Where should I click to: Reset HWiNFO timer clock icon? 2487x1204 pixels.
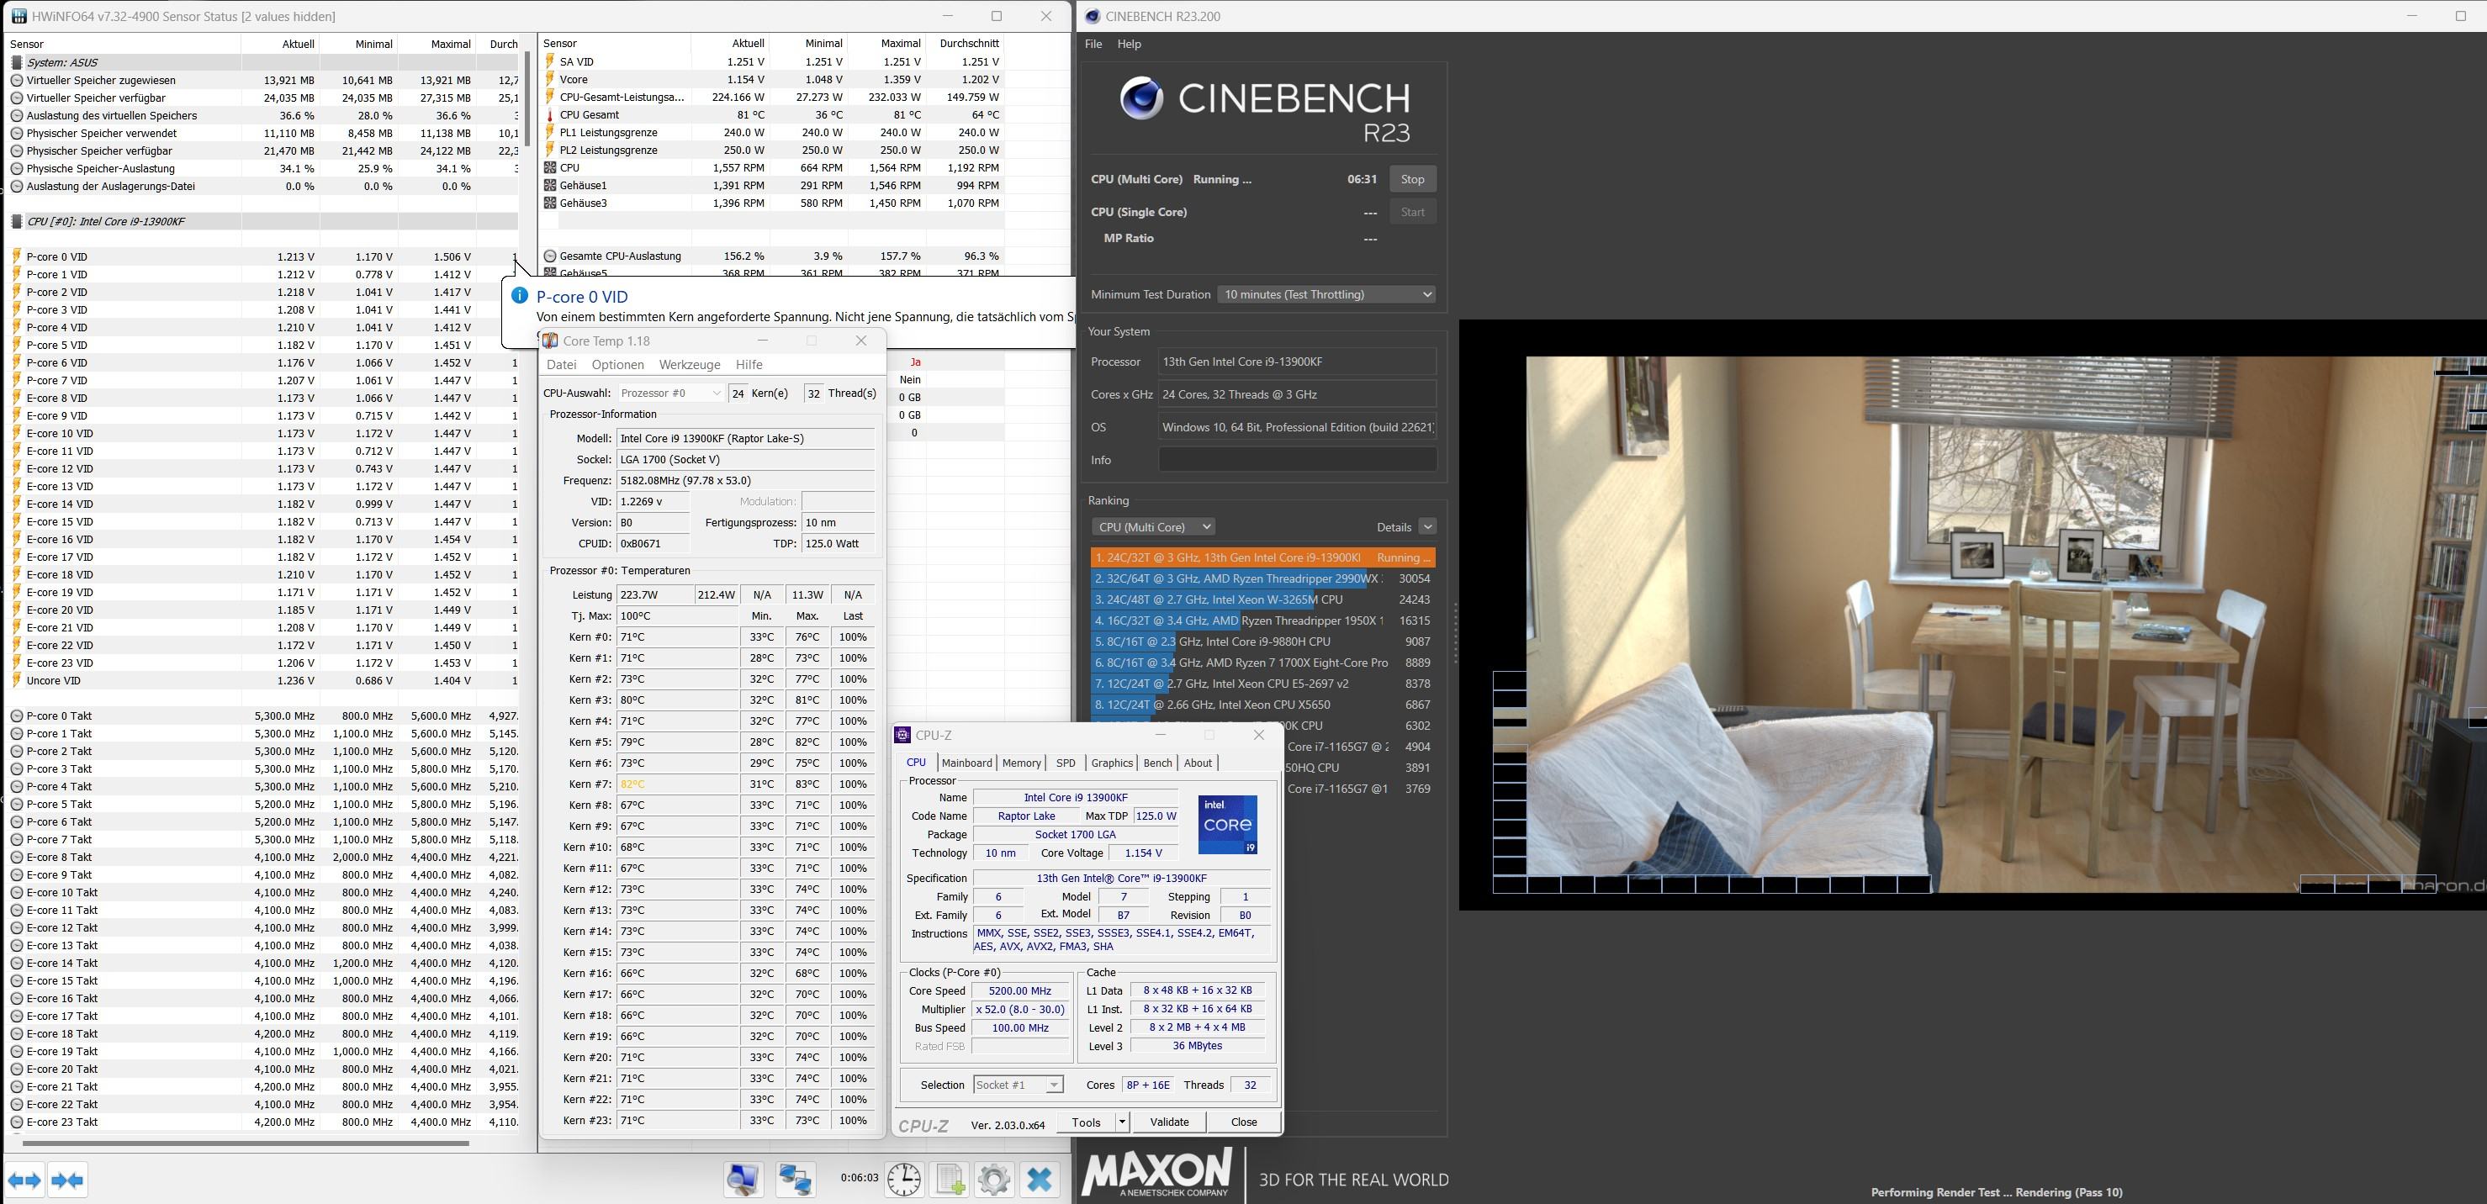click(903, 1180)
